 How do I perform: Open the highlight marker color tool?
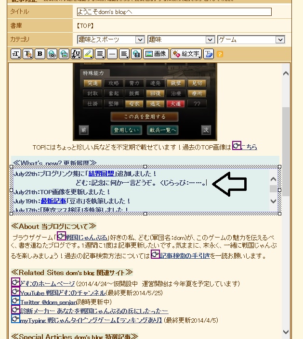(88, 54)
